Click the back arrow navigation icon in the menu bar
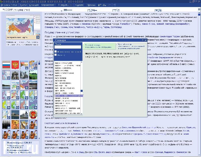The height and width of the screenshot is (157, 201). pos(109,5)
